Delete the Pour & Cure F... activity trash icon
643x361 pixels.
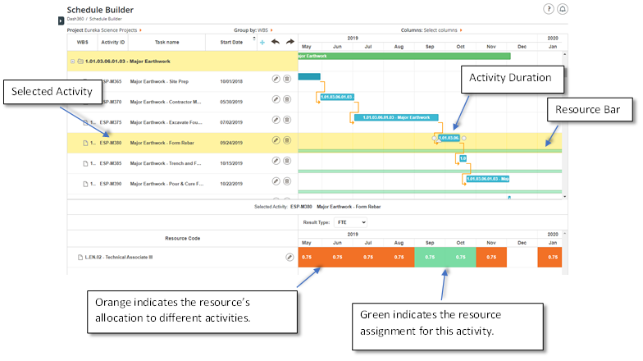pyautogui.click(x=287, y=181)
